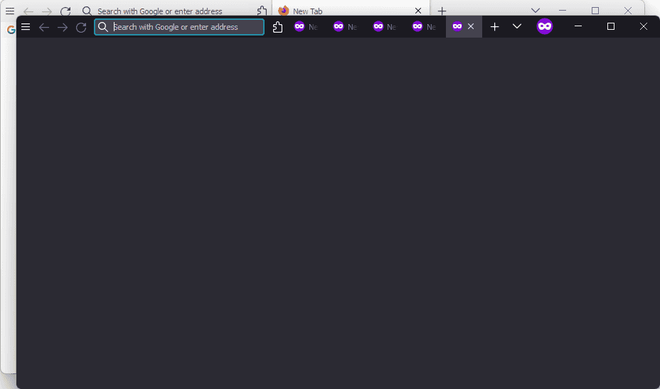Go forward in background Firefox window
The height and width of the screenshot is (389, 660).
(47, 11)
